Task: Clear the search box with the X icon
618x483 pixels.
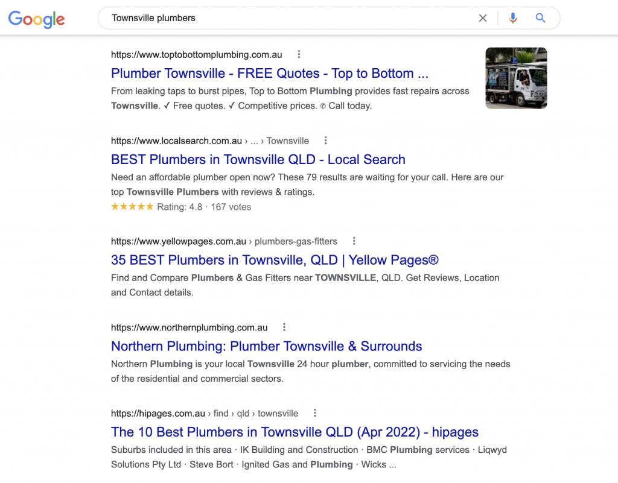Action: tap(482, 18)
